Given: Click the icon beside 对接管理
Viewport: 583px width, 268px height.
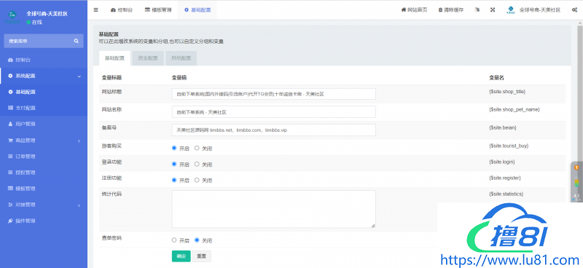Looking at the screenshot, I should 10,205.
